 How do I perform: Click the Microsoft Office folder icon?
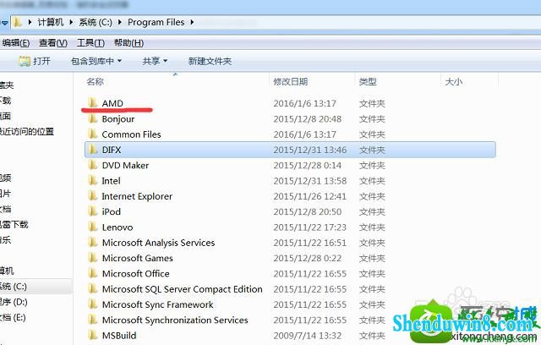(92, 273)
